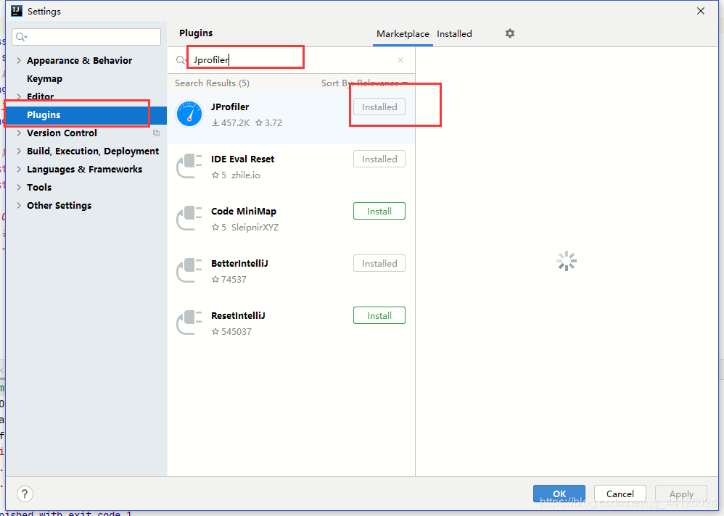Click the ResetIntelliJ plugin icon
724x516 pixels.
(x=189, y=322)
